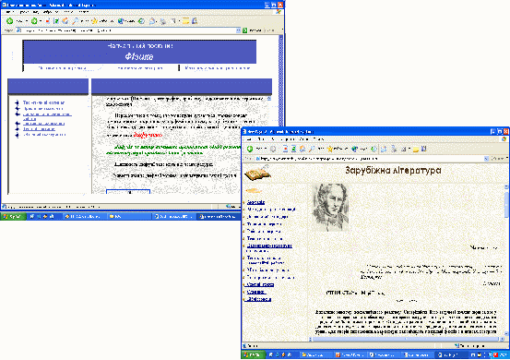This screenshot has height=360, width=510.
Task: Click the Home icon in the Physics window toolbar
Action: (65, 21)
